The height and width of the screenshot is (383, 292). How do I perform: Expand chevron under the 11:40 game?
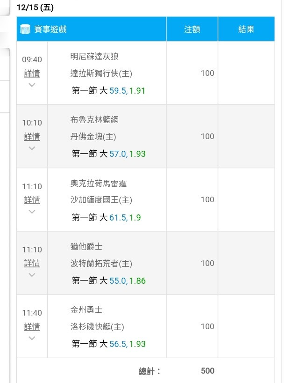[x=32, y=338]
